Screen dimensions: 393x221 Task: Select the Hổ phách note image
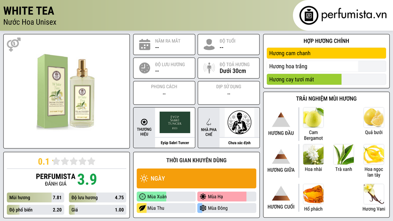coord(313,194)
